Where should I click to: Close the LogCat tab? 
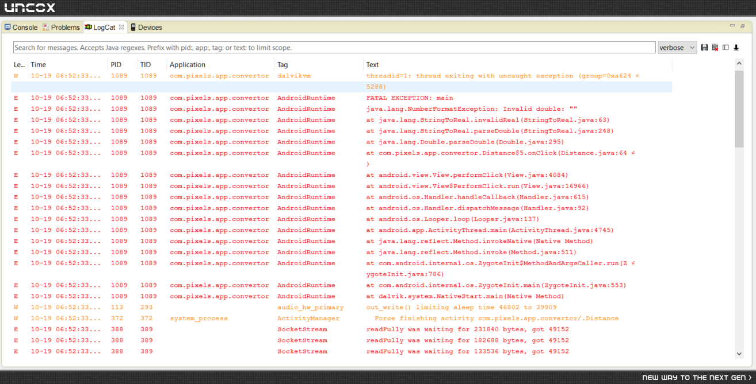click(121, 27)
